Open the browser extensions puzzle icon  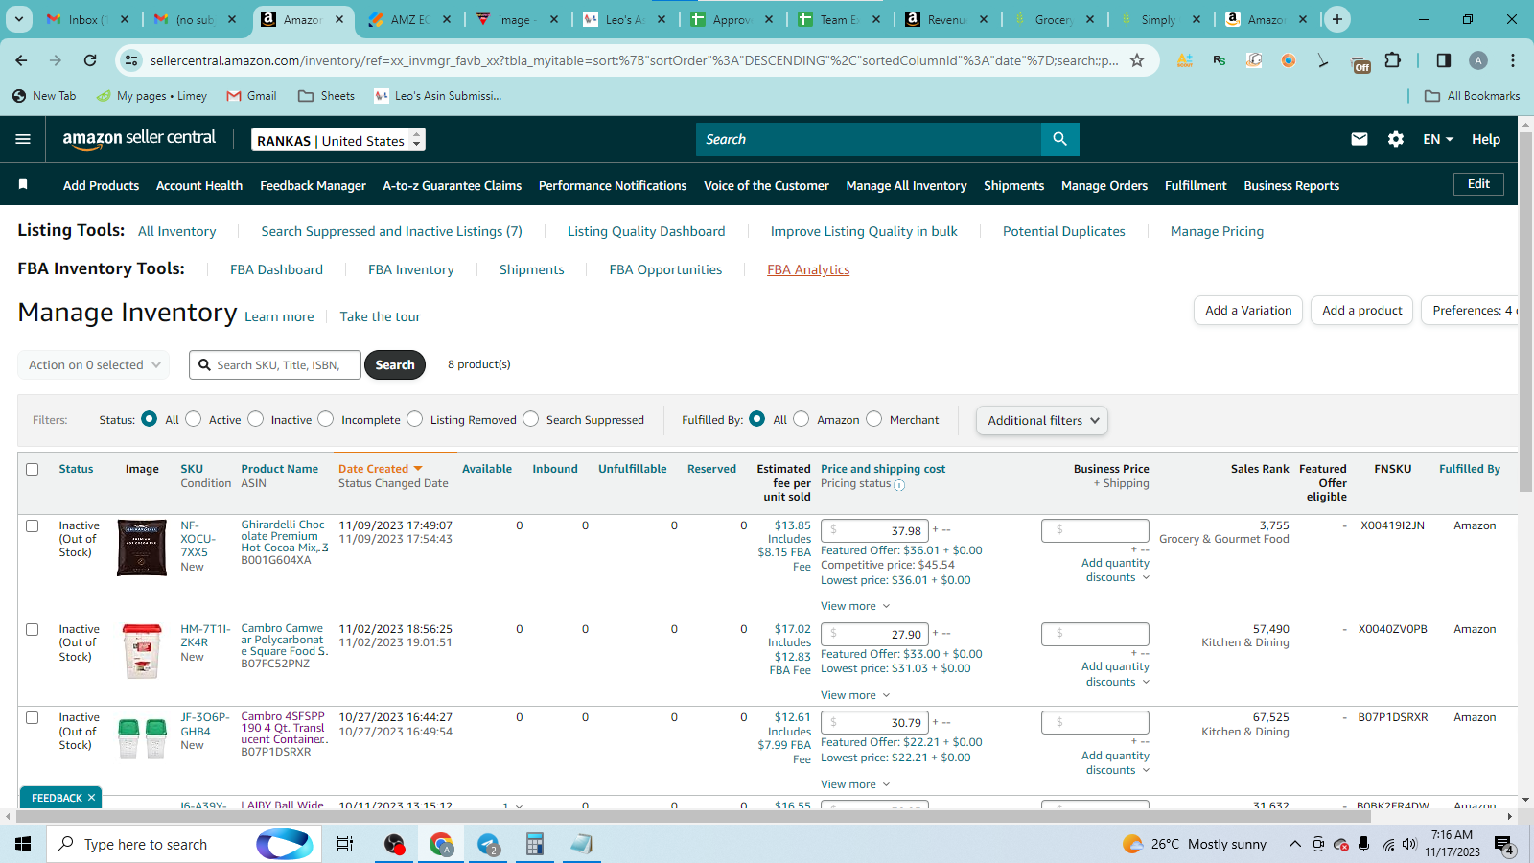click(x=1393, y=60)
